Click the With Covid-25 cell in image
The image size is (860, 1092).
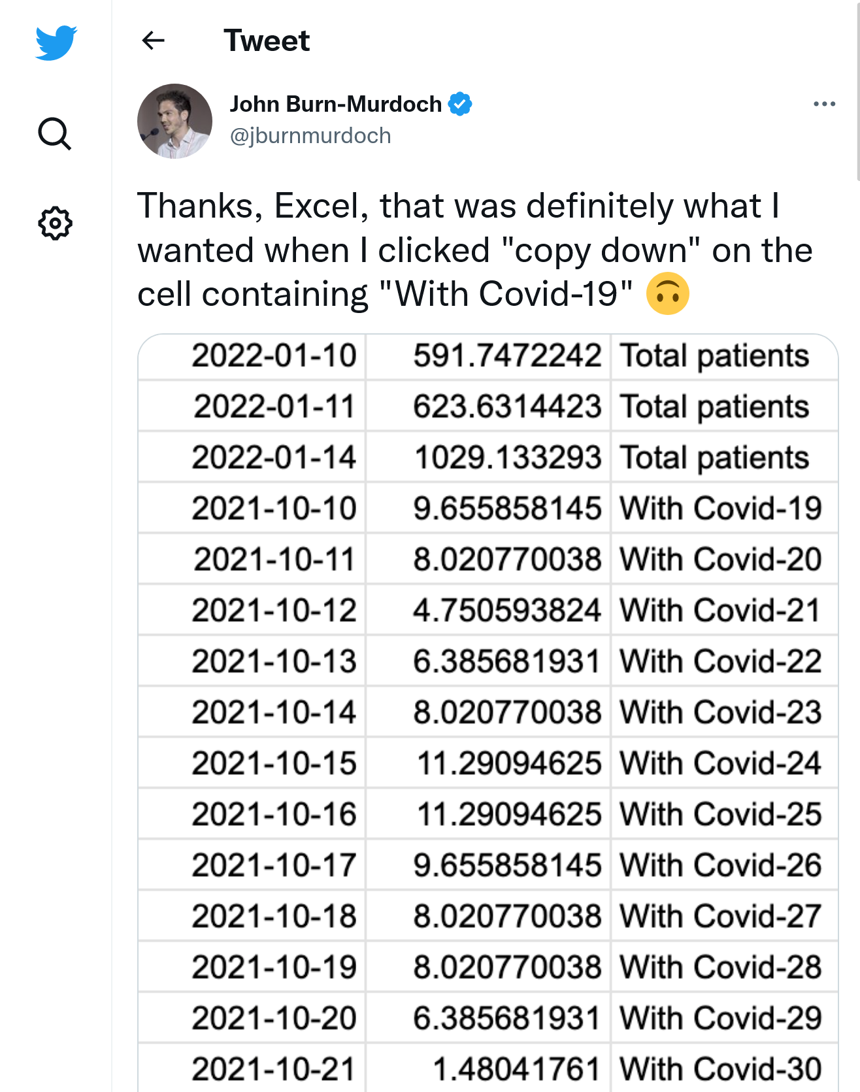tap(720, 814)
